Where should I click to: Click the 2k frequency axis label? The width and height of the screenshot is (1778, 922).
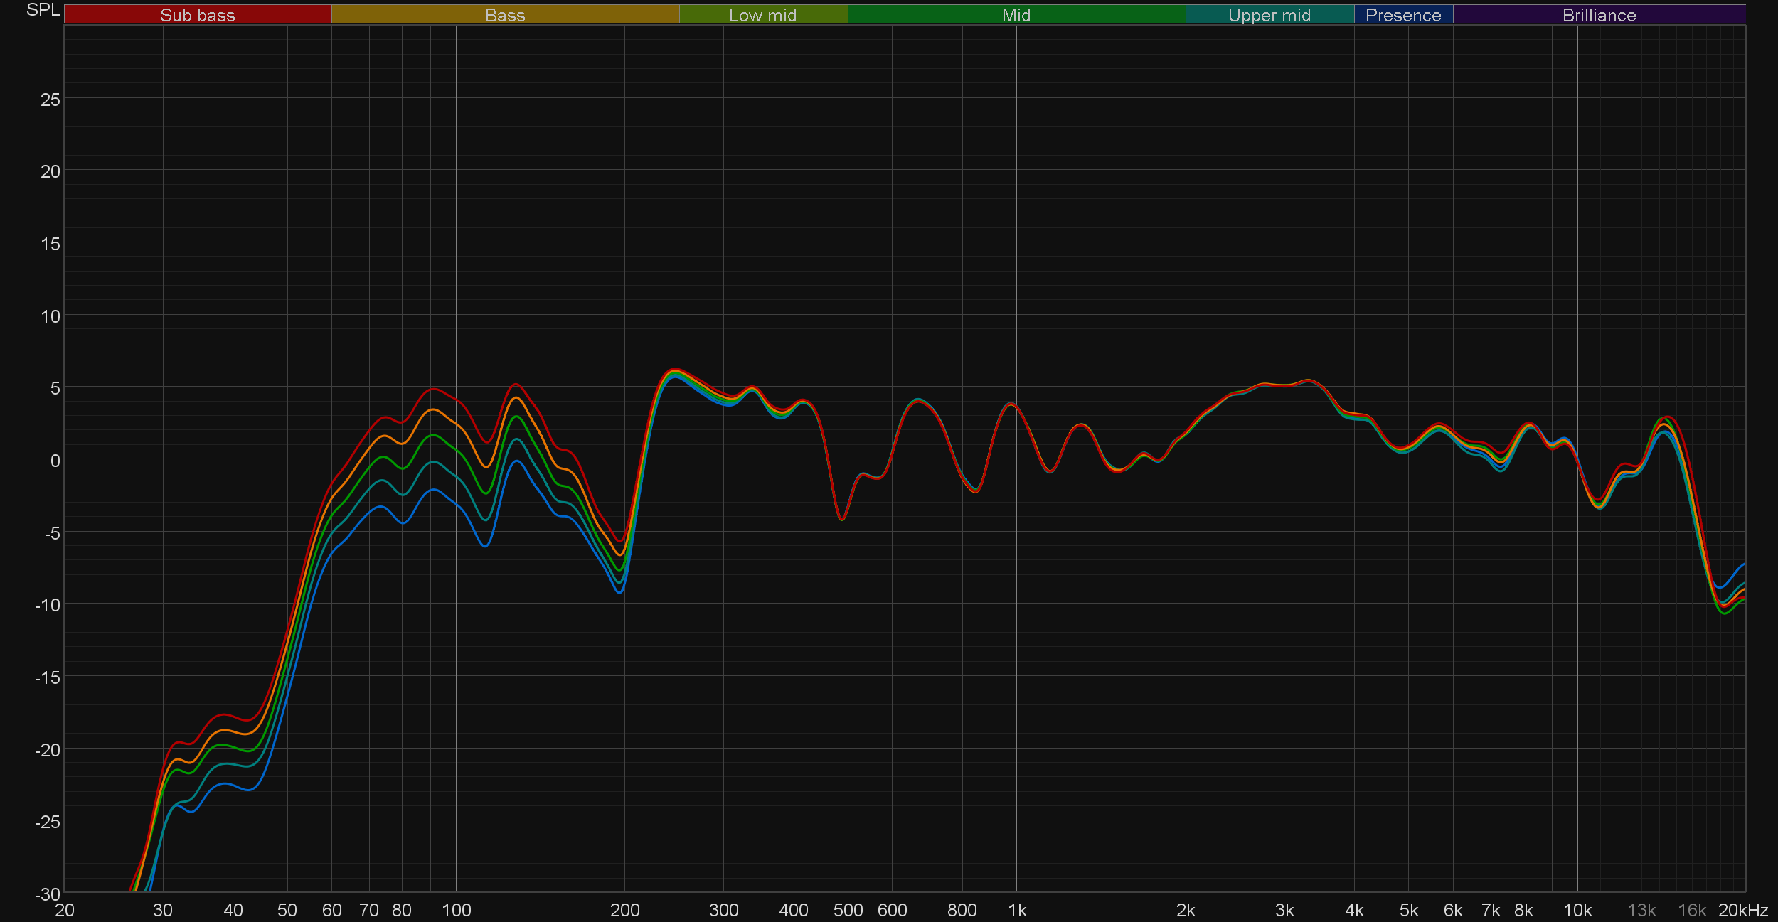coord(1186,911)
